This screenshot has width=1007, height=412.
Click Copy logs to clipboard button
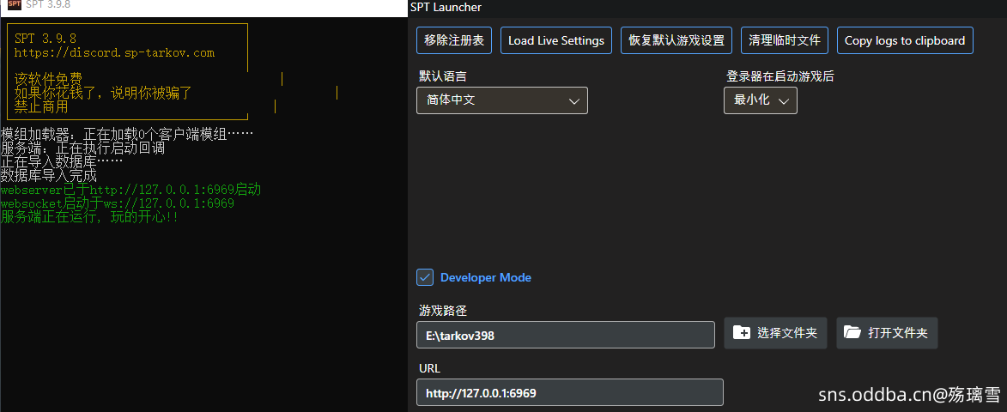(905, 40)
